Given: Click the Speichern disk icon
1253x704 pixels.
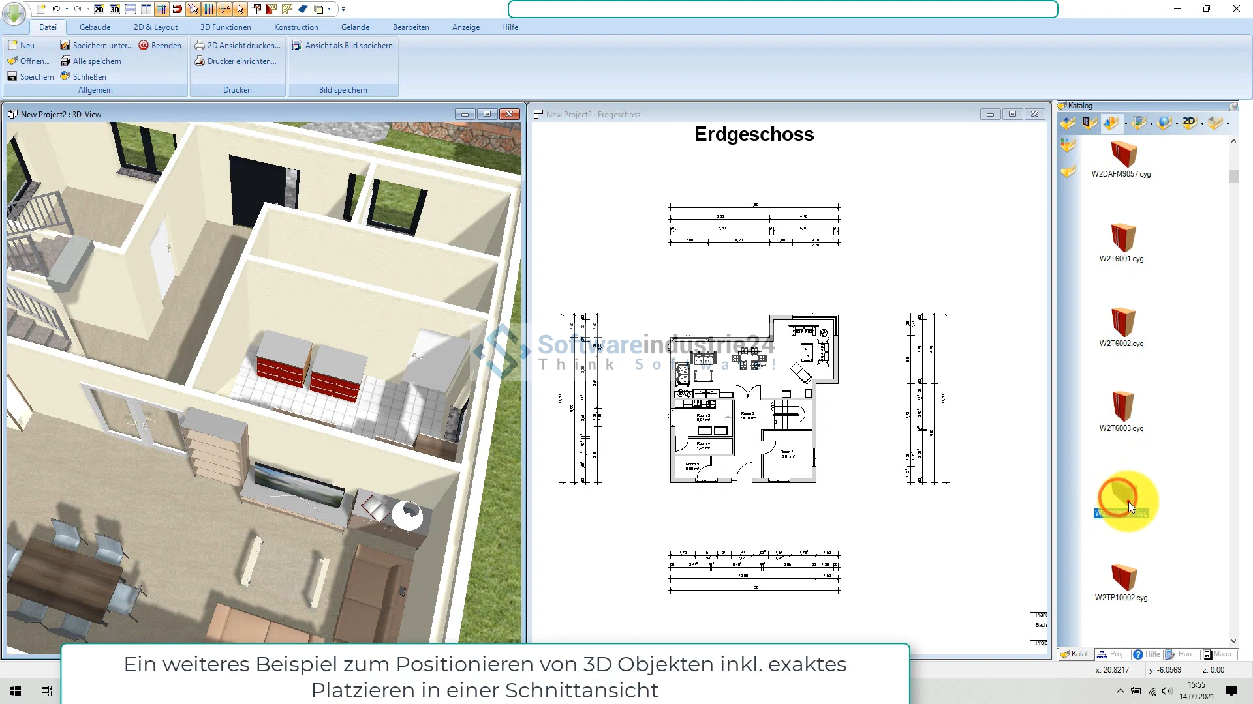Looking at the screenshot, I should [x=12, y=76].
